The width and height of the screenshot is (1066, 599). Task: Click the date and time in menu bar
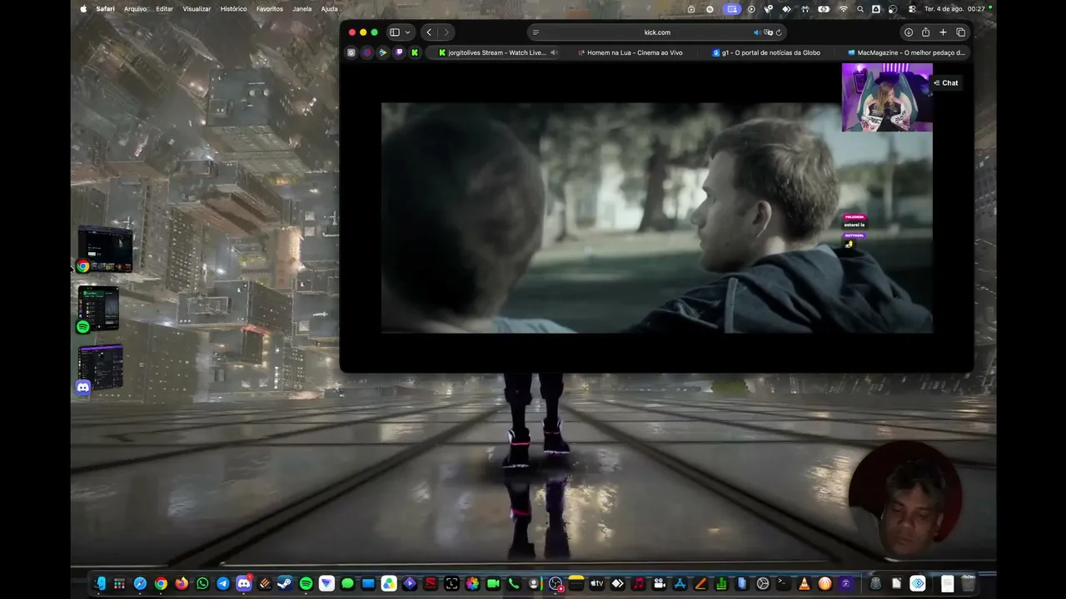tap(954, 9)
